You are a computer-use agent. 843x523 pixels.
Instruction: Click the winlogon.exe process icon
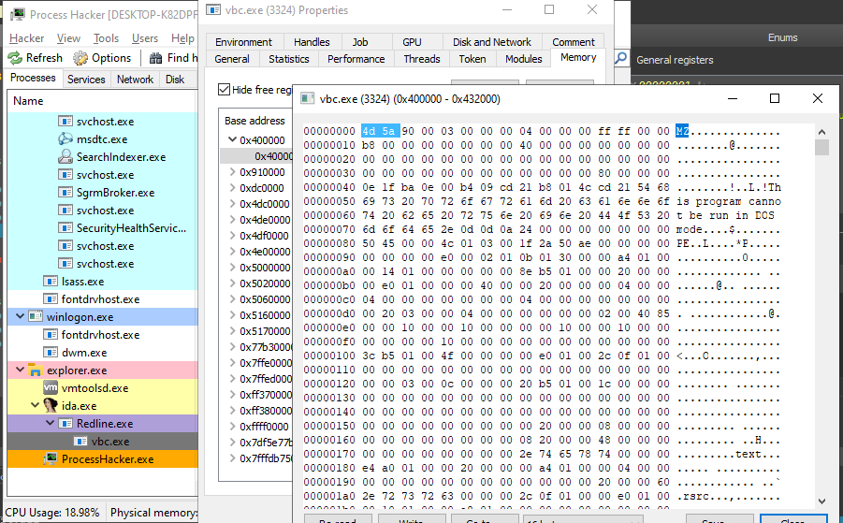pos(35,316)
